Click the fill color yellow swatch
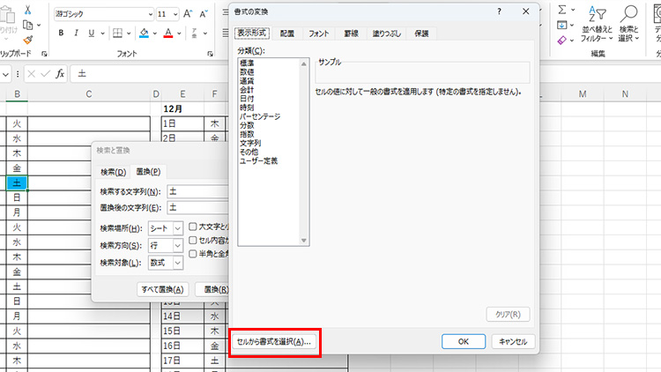This screenshot has height=372, width=661. tap(143, 33)
